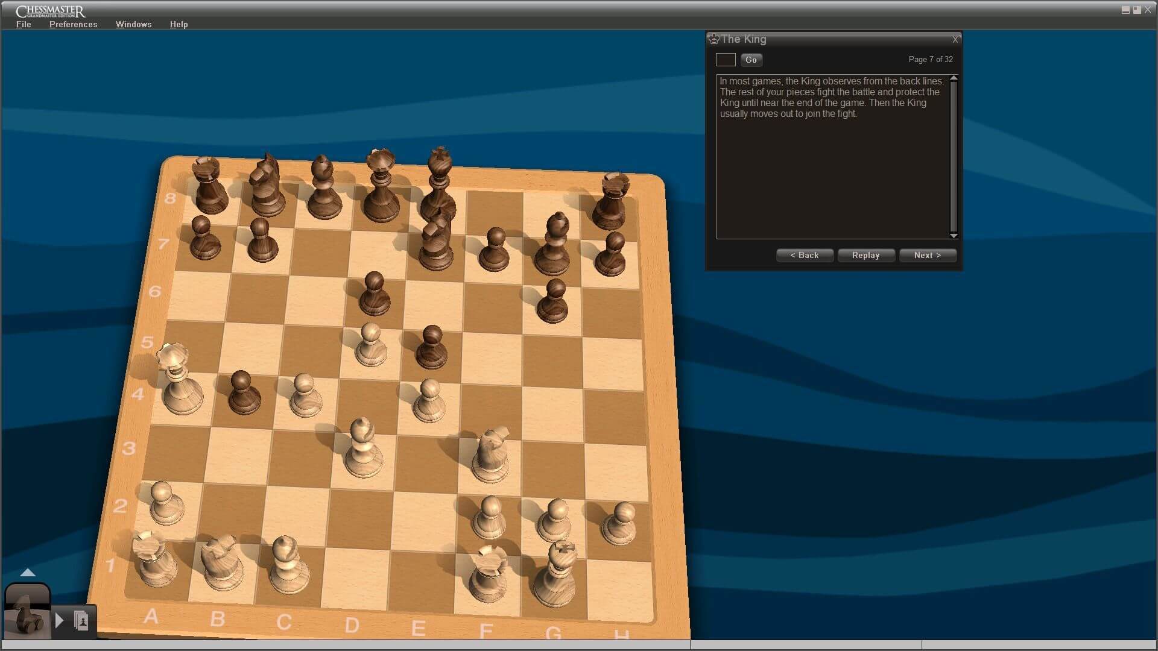Click the play button in bottom toolbar

click(x=60, y=620)
